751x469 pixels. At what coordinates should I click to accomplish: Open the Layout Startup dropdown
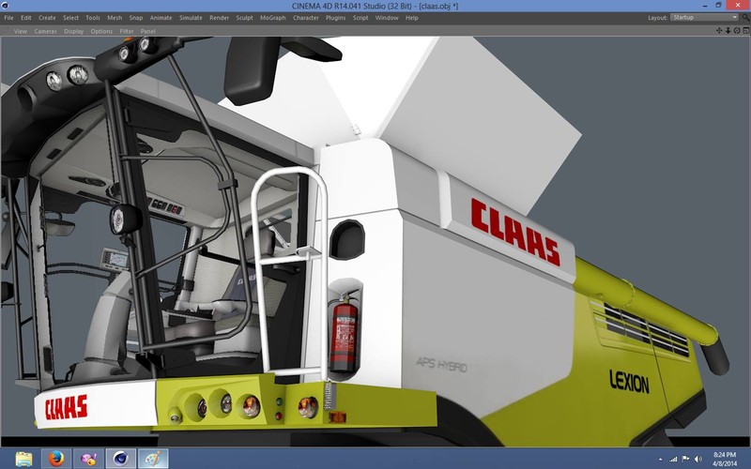tap(704, 18)
